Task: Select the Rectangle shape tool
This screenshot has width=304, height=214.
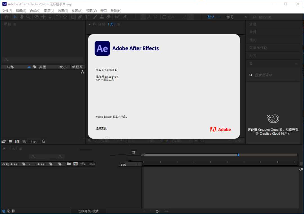Action: (x=73, y=17)
